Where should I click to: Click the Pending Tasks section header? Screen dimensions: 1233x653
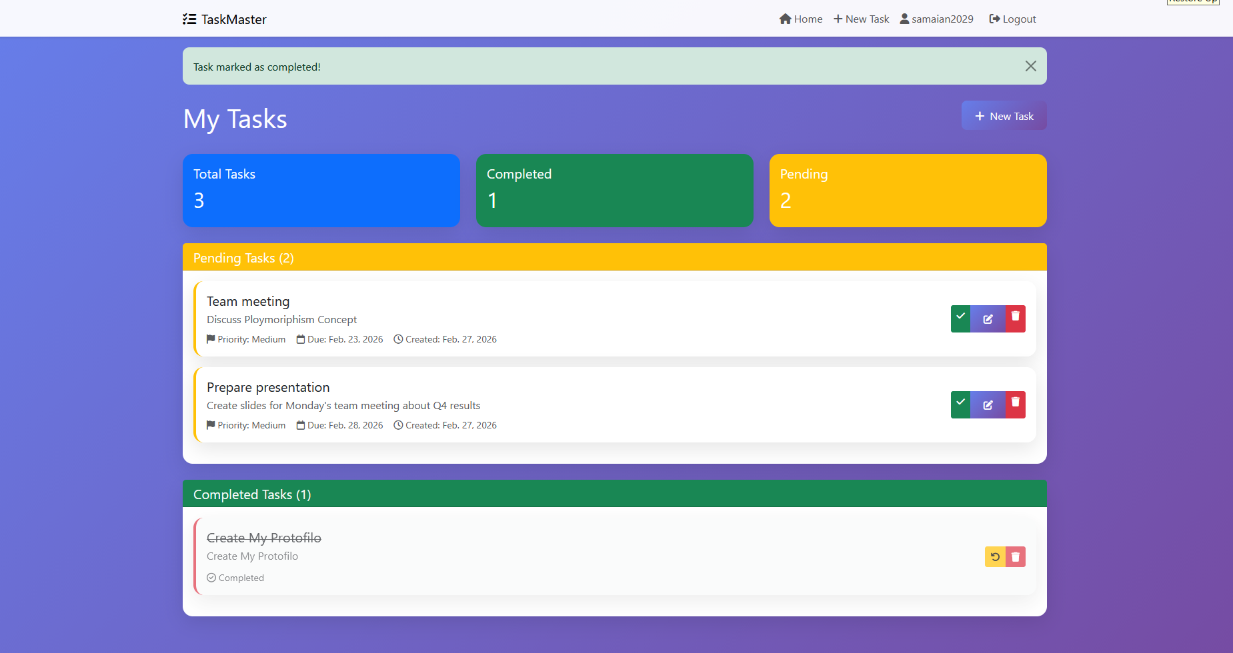coord(243,258)
